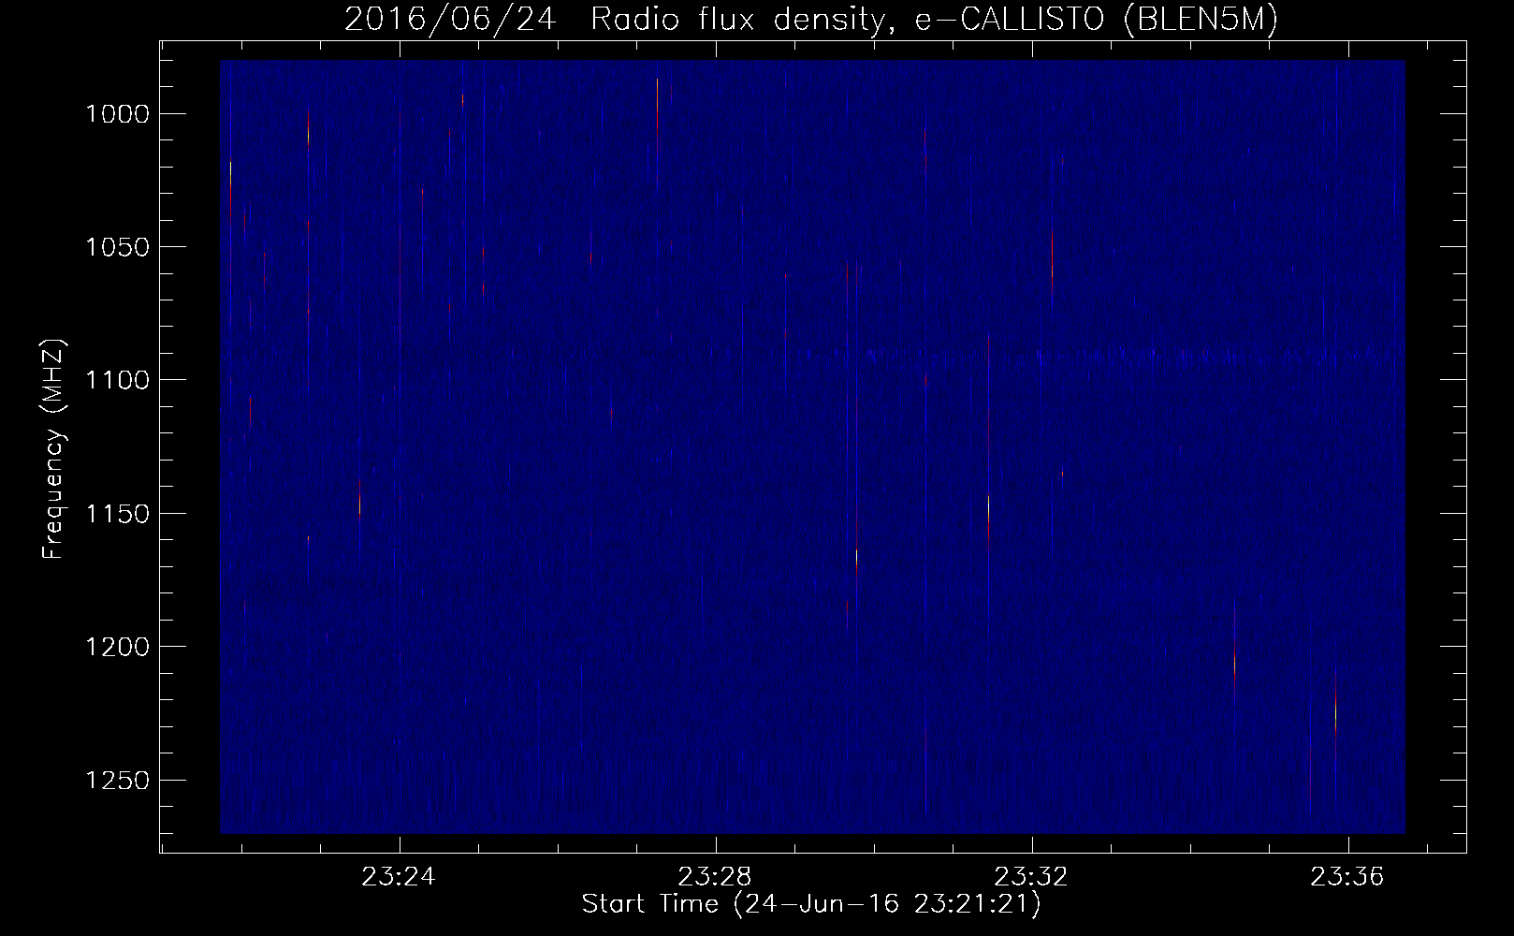Pick the 23:32 time tick label
Image resolution: width=1514 pixels, height=936 pixels.
pyautogui.click(x=1032, y=877)
